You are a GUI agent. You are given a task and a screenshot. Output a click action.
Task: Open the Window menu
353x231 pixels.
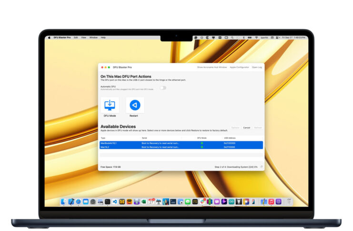coord(93,38)
